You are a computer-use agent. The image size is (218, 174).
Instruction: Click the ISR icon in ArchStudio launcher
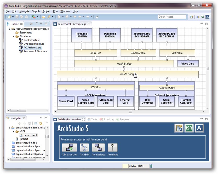[x=189, y=128]
